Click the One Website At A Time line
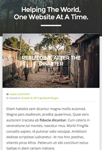 pyautogui.click(x=51, y=17)
